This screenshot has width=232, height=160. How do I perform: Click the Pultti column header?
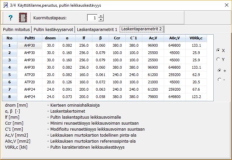click(x=30, y=38)
